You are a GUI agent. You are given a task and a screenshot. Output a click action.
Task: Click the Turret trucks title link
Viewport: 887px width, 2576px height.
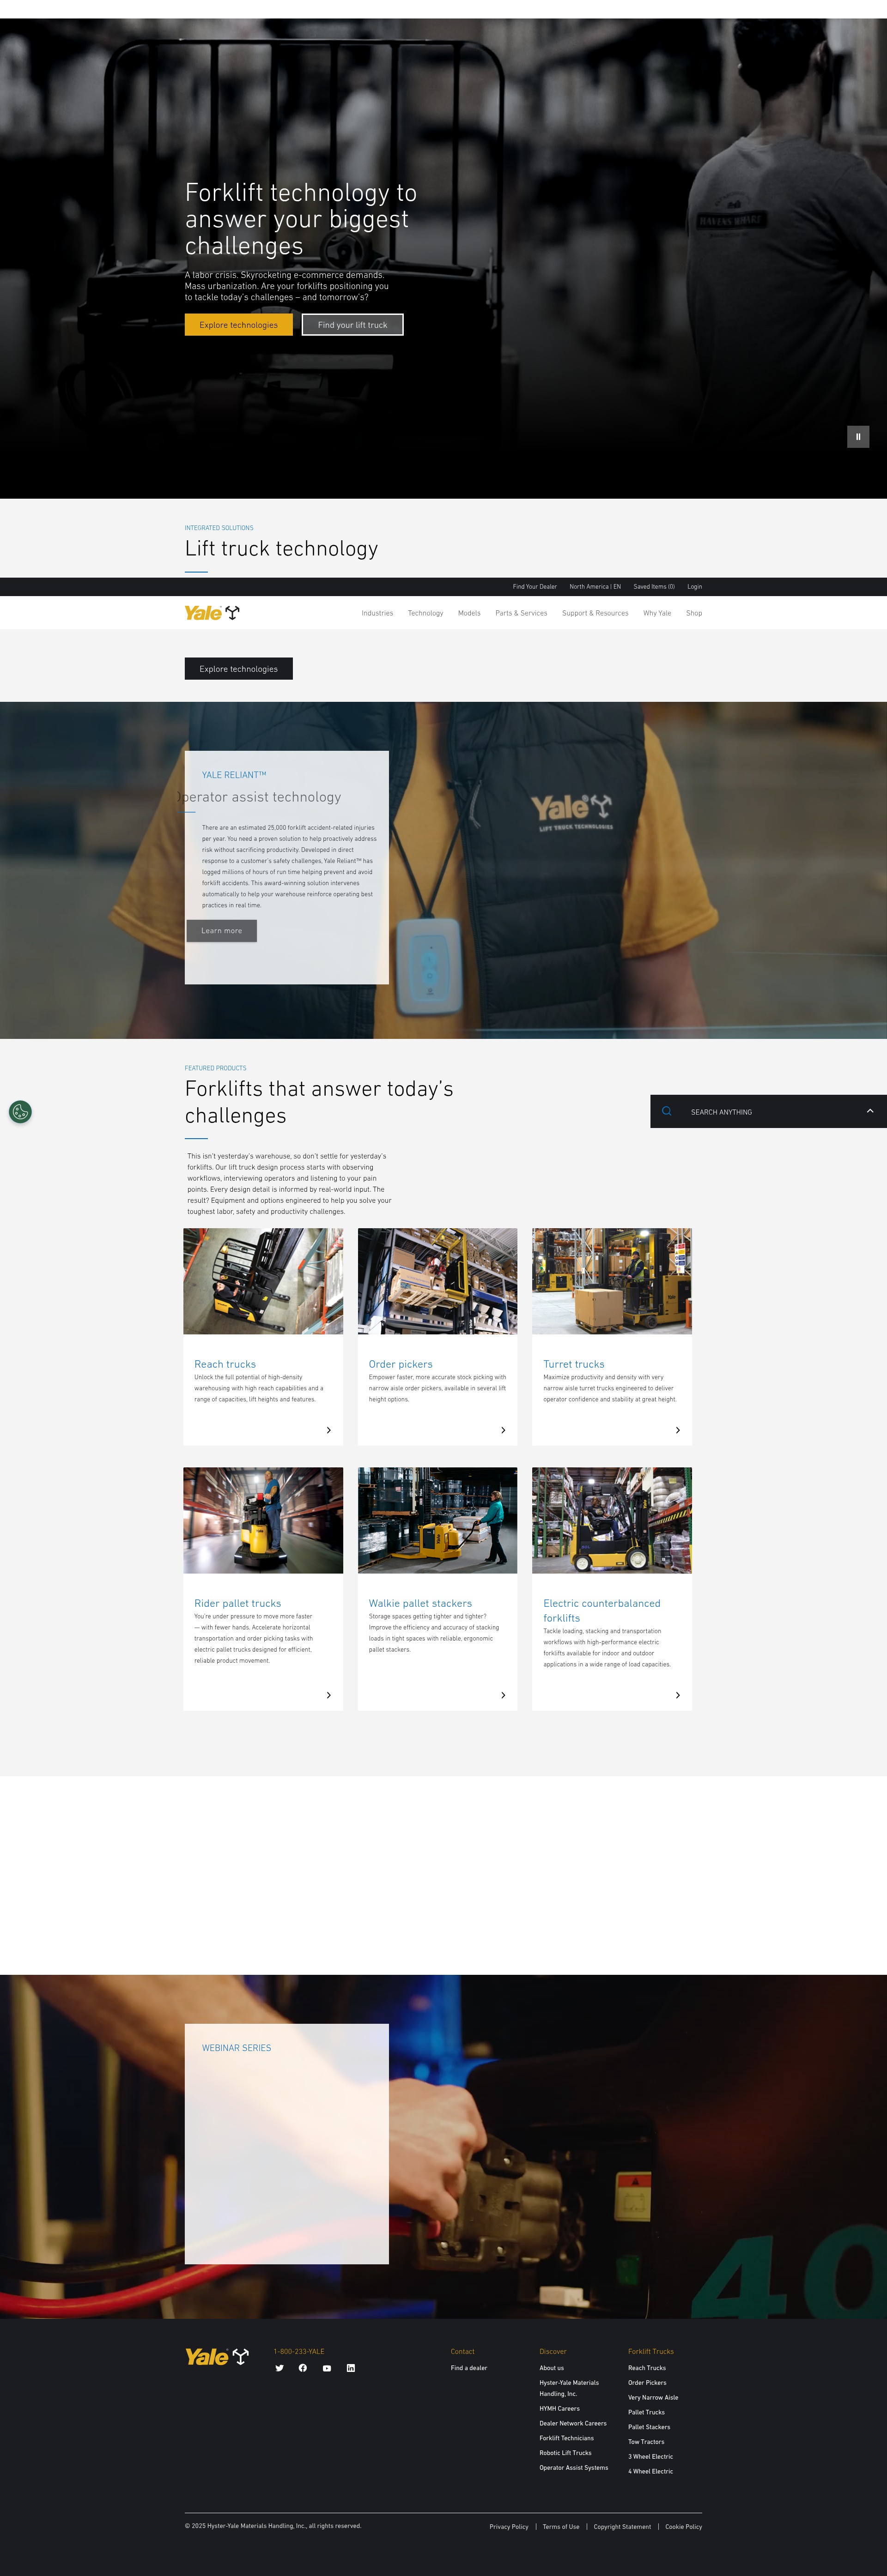(x=574, y=1364)
